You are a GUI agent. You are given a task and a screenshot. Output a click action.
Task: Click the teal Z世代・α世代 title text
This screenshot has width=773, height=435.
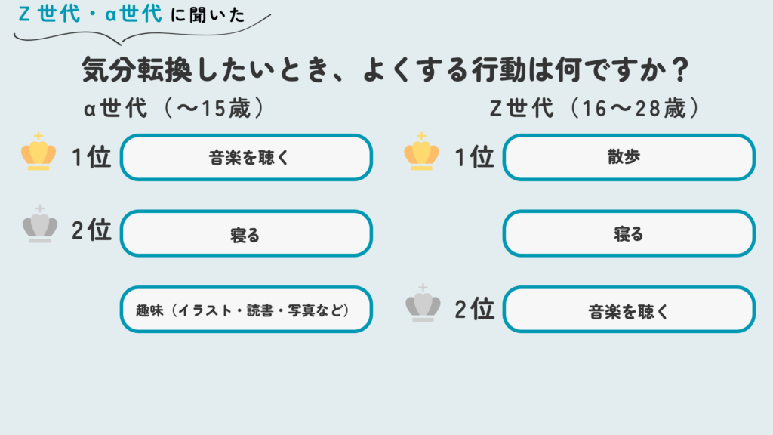click(x=89, y=14)
